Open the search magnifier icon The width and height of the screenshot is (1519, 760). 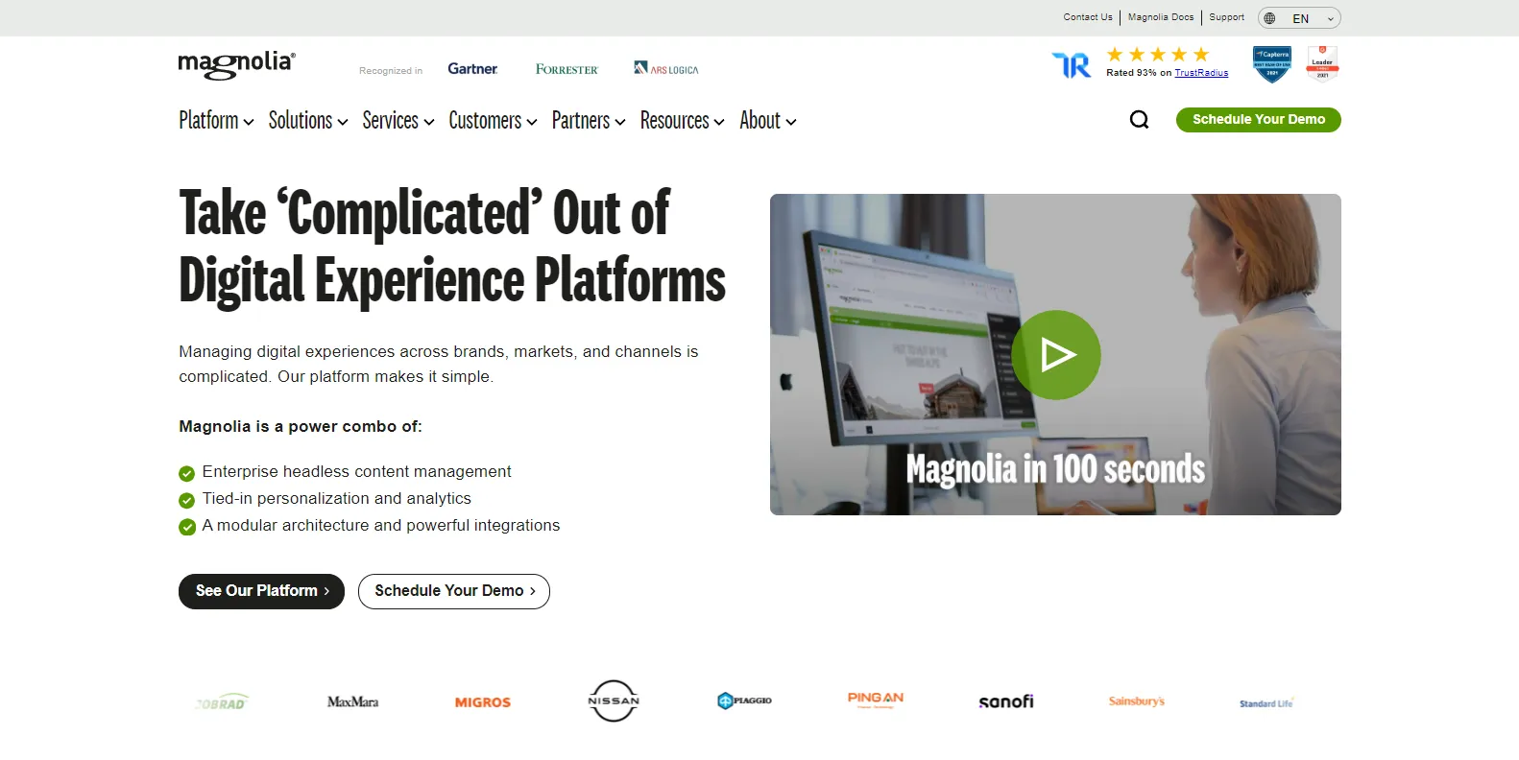1139,120
